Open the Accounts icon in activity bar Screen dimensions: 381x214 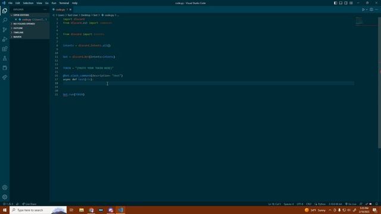5,187
